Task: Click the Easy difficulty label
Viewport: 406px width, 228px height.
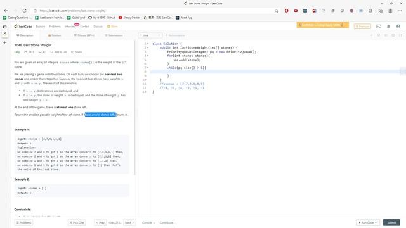Action: [x=17, y=52]
